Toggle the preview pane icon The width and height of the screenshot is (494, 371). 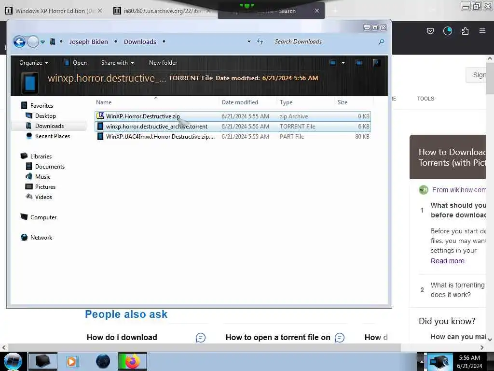(x=359, y=63)
